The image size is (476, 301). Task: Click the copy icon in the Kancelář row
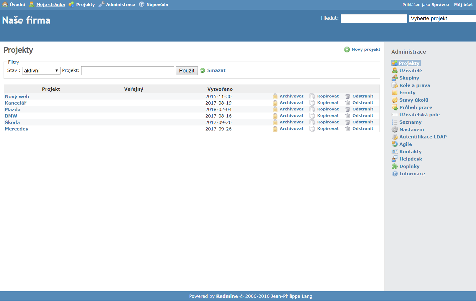[312, 103]
